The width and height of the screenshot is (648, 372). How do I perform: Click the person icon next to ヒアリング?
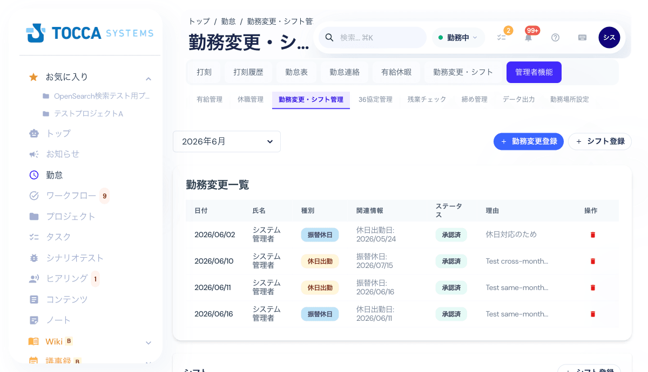click(x=34, y=279)
